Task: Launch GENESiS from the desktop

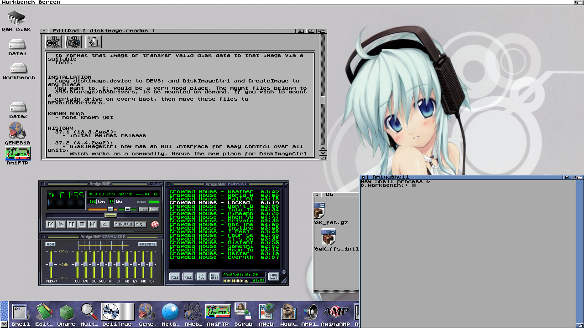Action: click(17, 134)
